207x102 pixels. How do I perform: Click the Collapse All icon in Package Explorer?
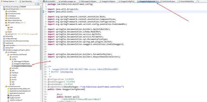[x=36, y=4]
